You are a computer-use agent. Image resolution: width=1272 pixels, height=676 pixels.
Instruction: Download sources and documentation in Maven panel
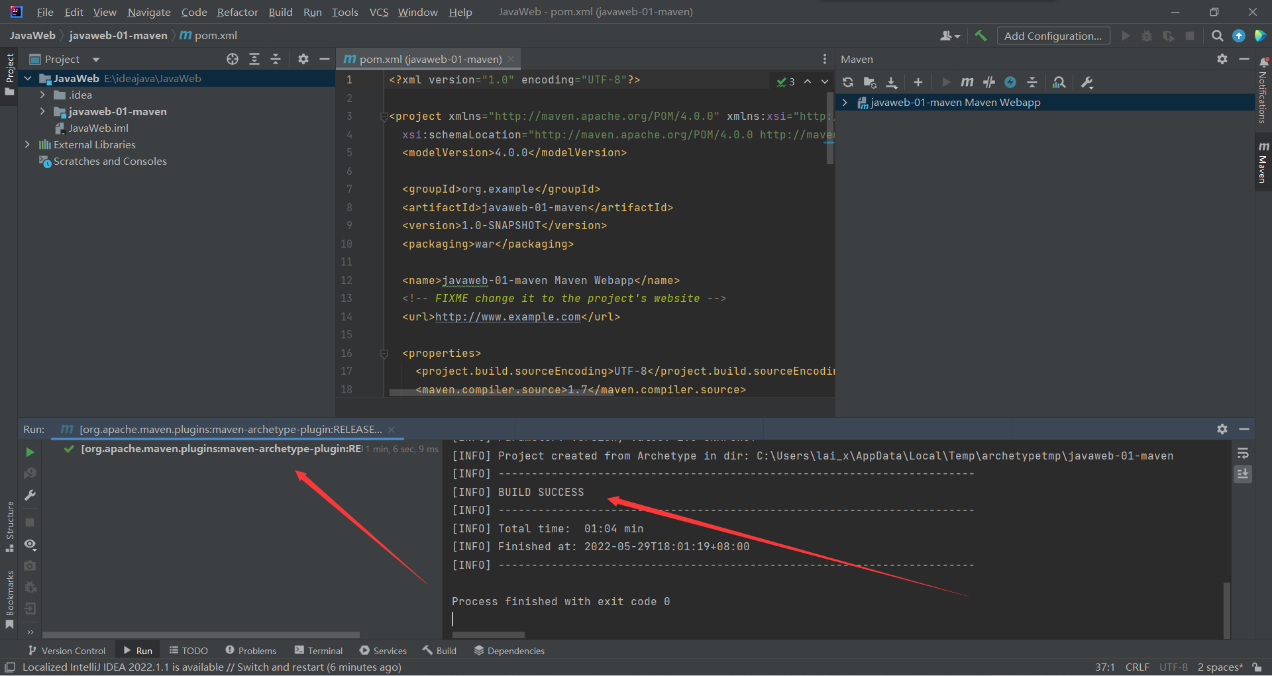tap(892, 82)
